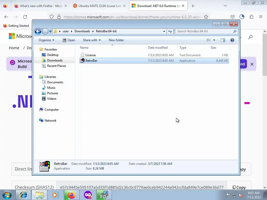Image resolution: width=267 pixels, height=200 pixels.
Task: Open the recent locations dropdown arrow
Action: pyautogui.click(x=50, y=32)
